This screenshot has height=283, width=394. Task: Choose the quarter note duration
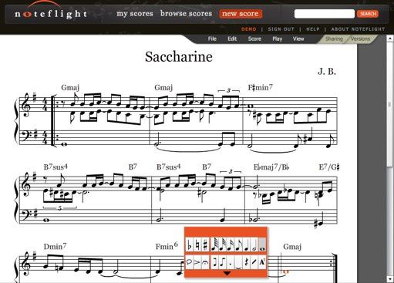click(246, 244)
